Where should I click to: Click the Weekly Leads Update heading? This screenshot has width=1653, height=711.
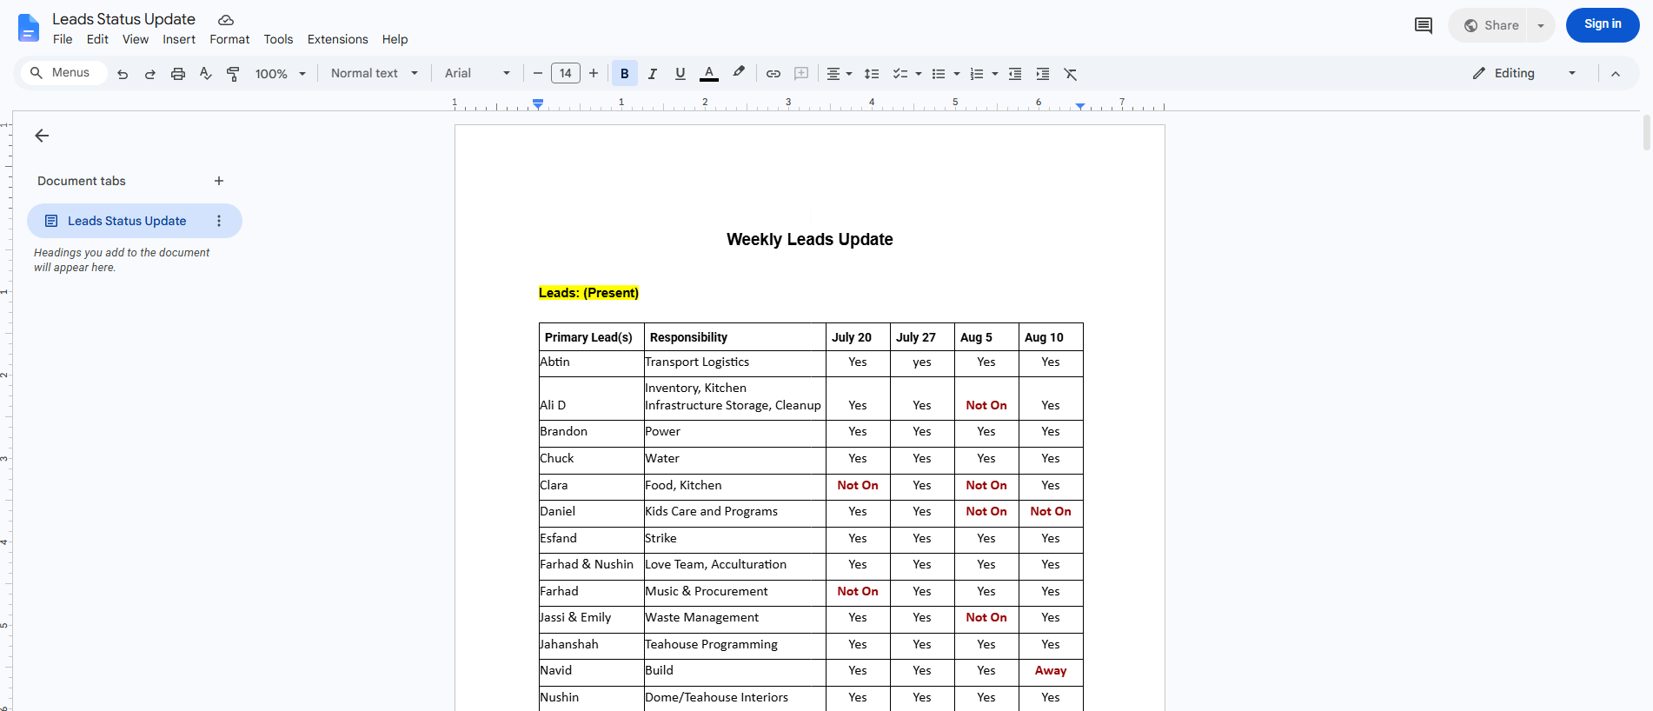pyautogui.click(x=810, y=239)
